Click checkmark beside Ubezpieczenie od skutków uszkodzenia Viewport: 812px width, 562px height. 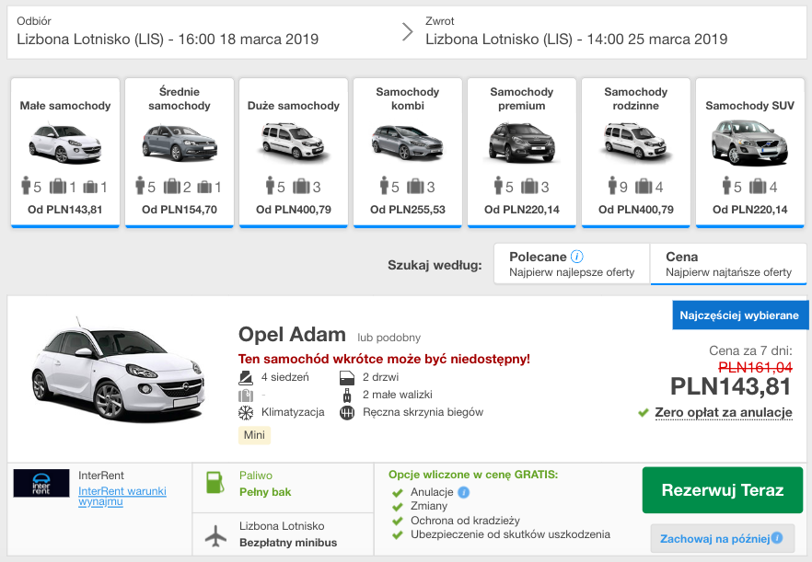pyautogui.click(x=398, y=535)
